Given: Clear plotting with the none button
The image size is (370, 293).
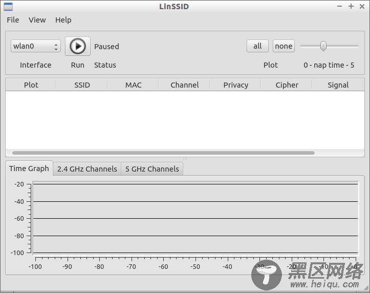Looking at the screenshot, I should tap(284, 46).
